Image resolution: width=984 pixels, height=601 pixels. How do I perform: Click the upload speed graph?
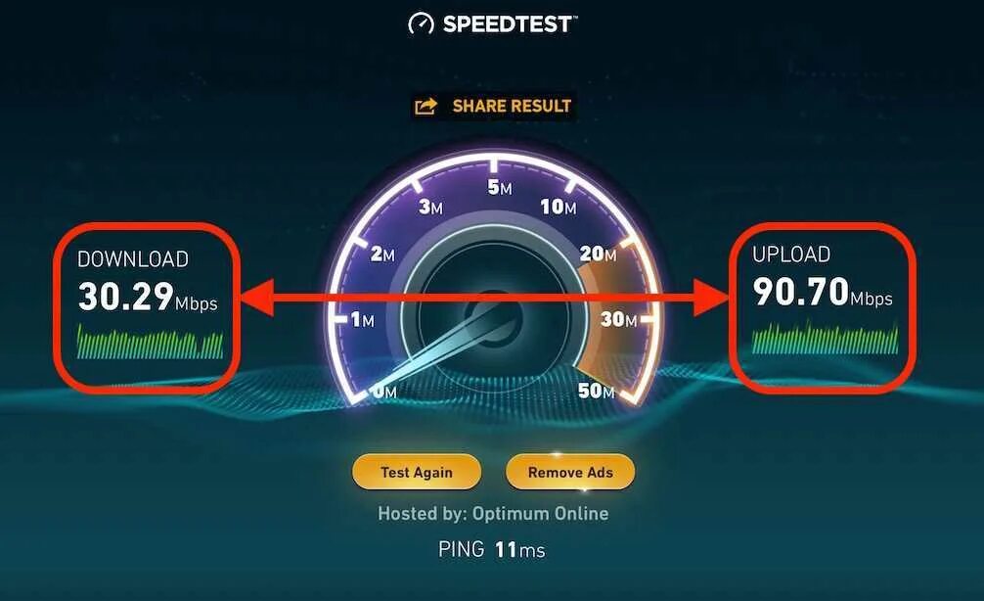pos(825,338)
